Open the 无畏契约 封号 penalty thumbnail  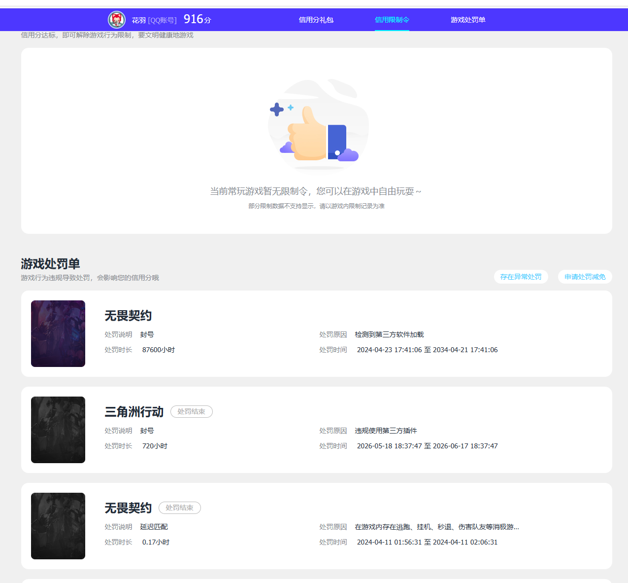58,333
